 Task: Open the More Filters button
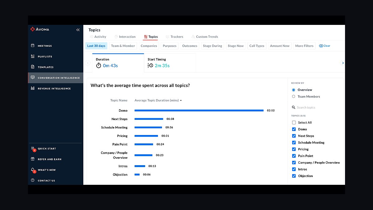tap(304, 46)
